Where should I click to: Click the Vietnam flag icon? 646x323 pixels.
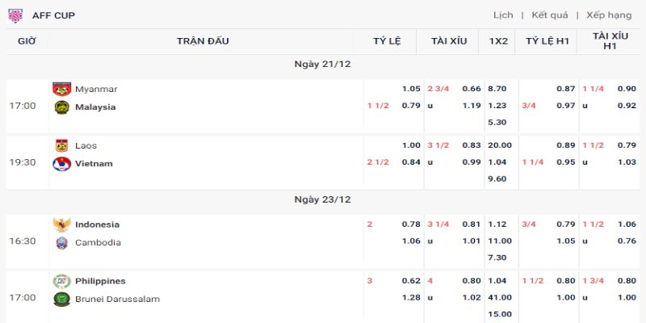(61, 164)
